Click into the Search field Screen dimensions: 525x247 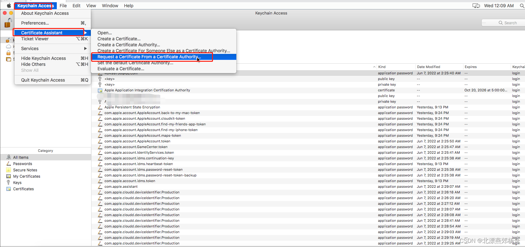(x=504, y=23)
